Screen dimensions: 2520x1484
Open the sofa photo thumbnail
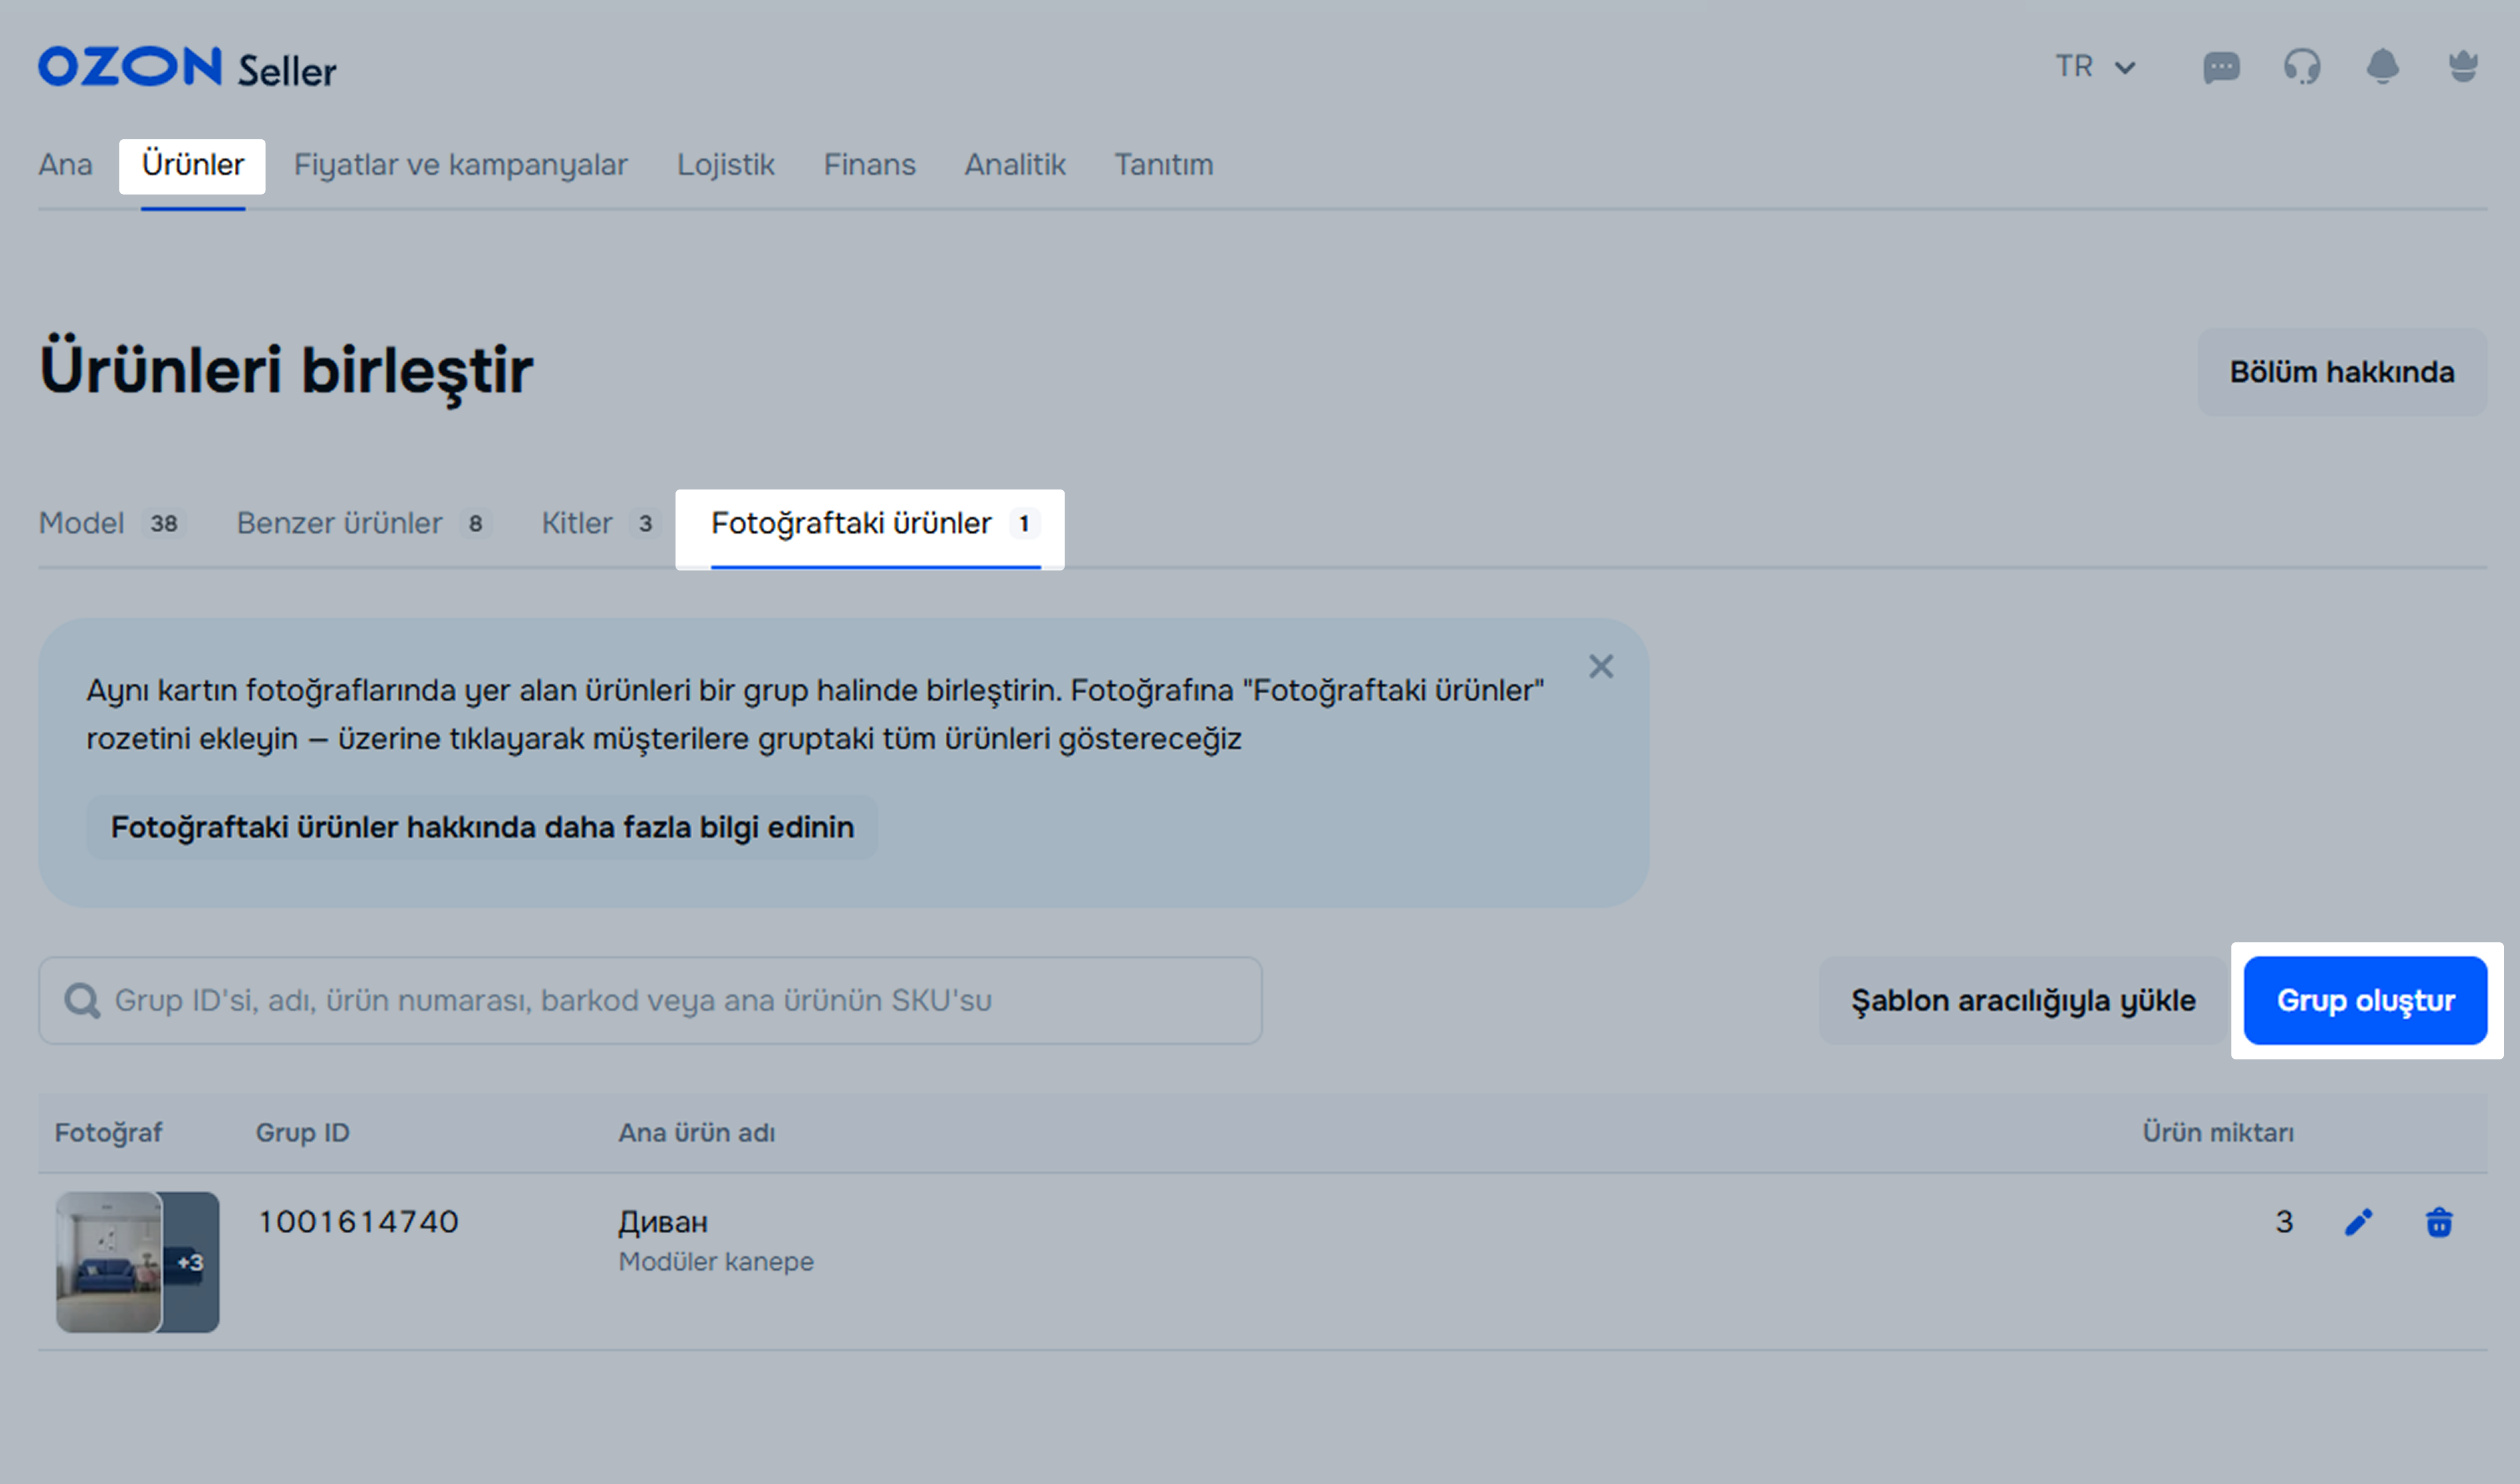pyautogui.click(x=109, y=1262)
